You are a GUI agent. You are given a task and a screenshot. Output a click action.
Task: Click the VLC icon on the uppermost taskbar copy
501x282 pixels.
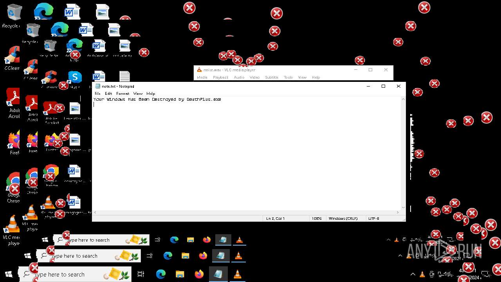[x=239, y=240]
